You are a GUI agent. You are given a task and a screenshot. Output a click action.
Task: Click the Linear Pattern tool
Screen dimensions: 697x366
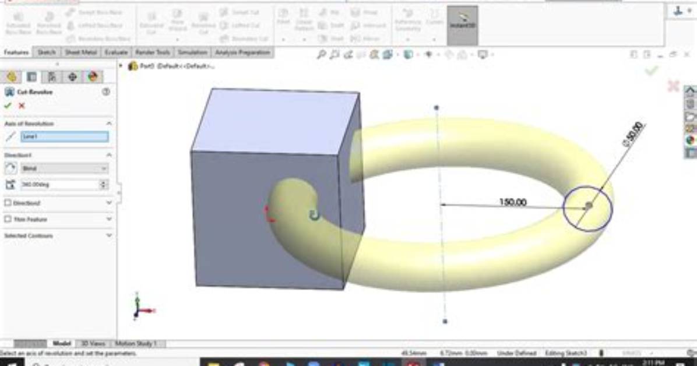[304, 20]
